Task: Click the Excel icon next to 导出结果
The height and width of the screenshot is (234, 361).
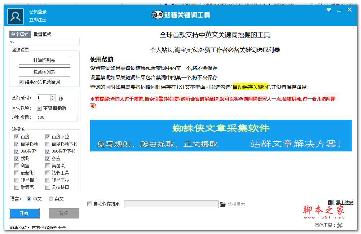Action: pos(331,203)
